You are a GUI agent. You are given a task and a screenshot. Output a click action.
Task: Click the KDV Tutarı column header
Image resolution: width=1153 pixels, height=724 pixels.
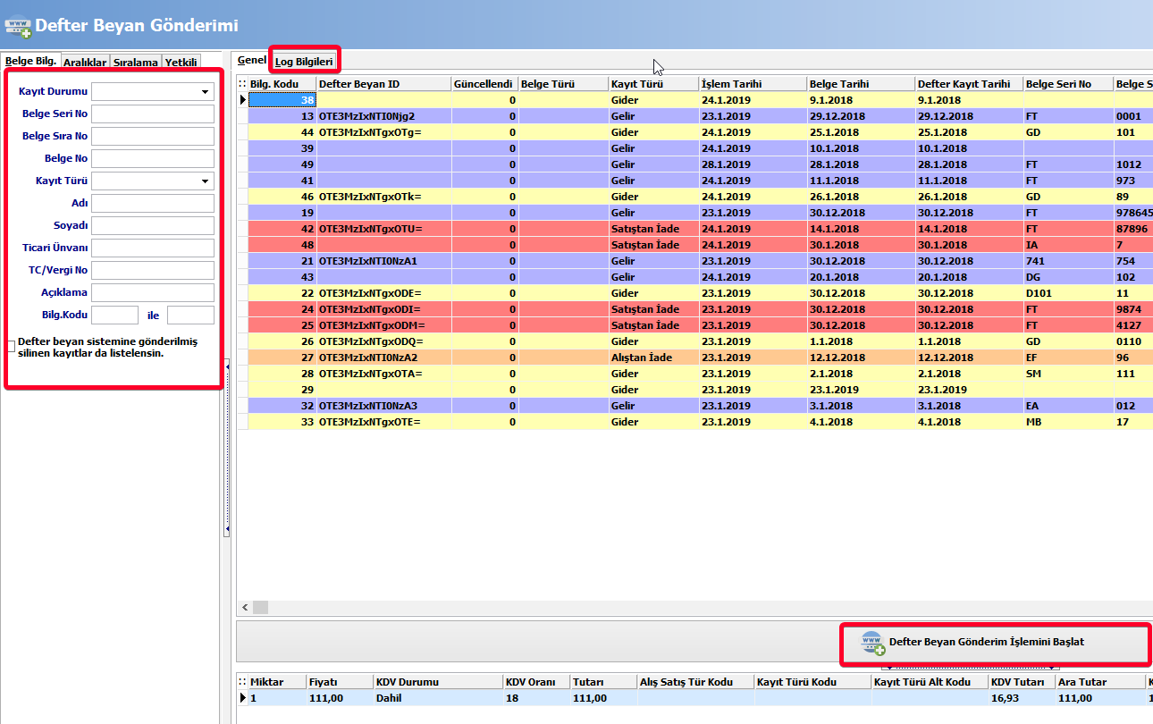[1022, 682]
